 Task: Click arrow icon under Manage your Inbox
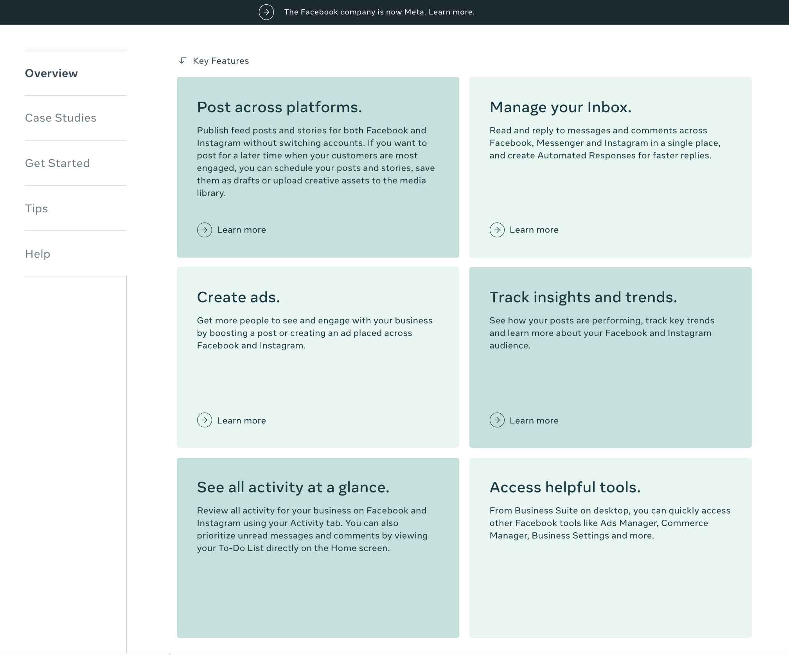tap(497, 230)
